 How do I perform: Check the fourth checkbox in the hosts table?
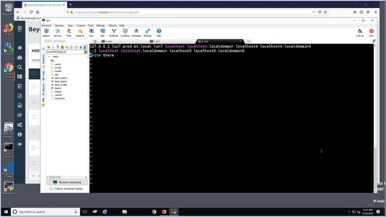pyautogui.click(x=34, y=117)
